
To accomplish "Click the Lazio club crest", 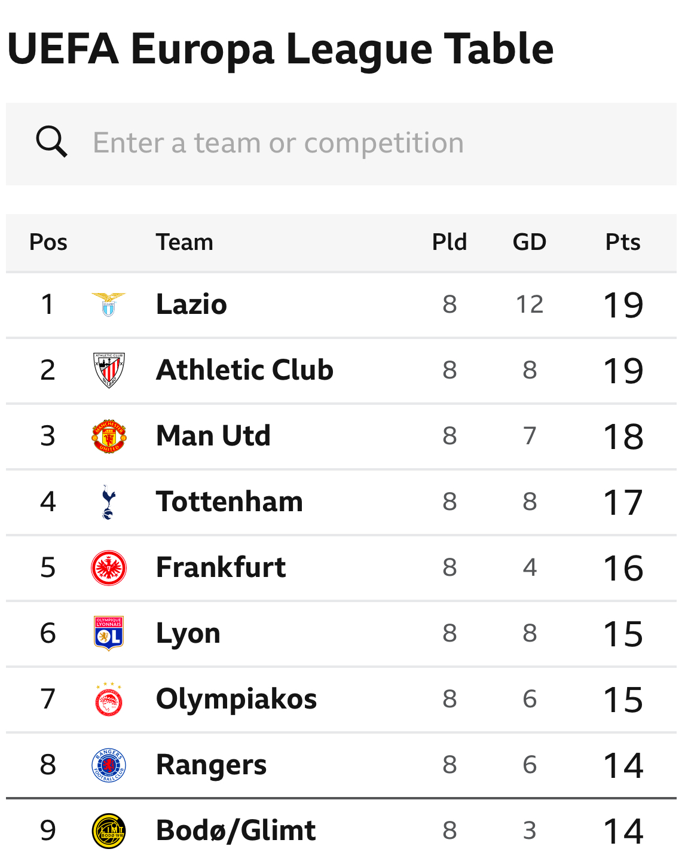I will click(x=109, y=304).
